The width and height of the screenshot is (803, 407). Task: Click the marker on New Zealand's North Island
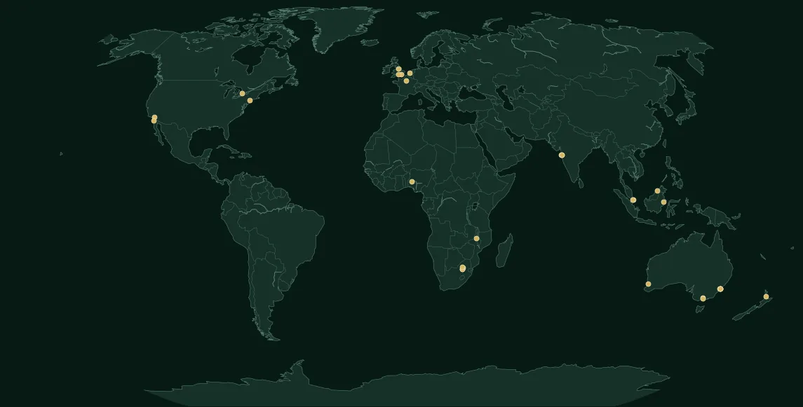tap(766, 296)
